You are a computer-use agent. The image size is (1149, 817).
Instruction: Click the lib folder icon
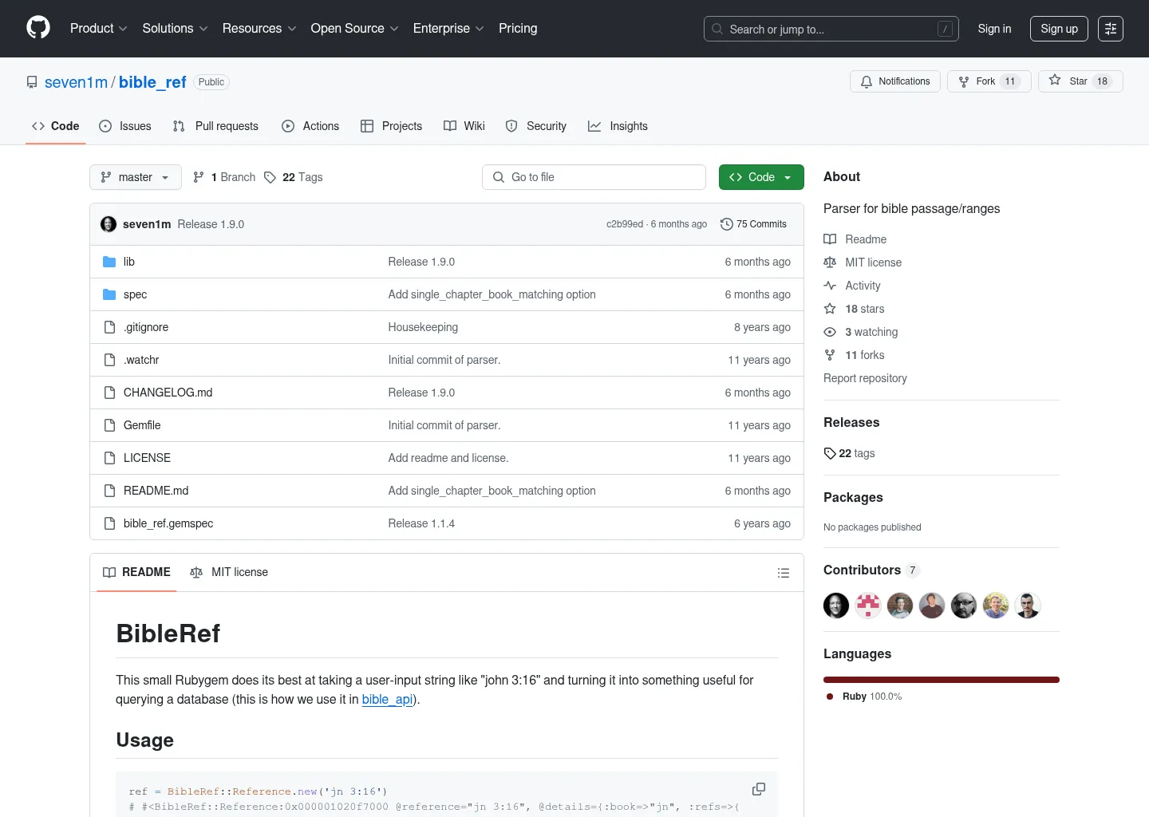click(110, 262)
